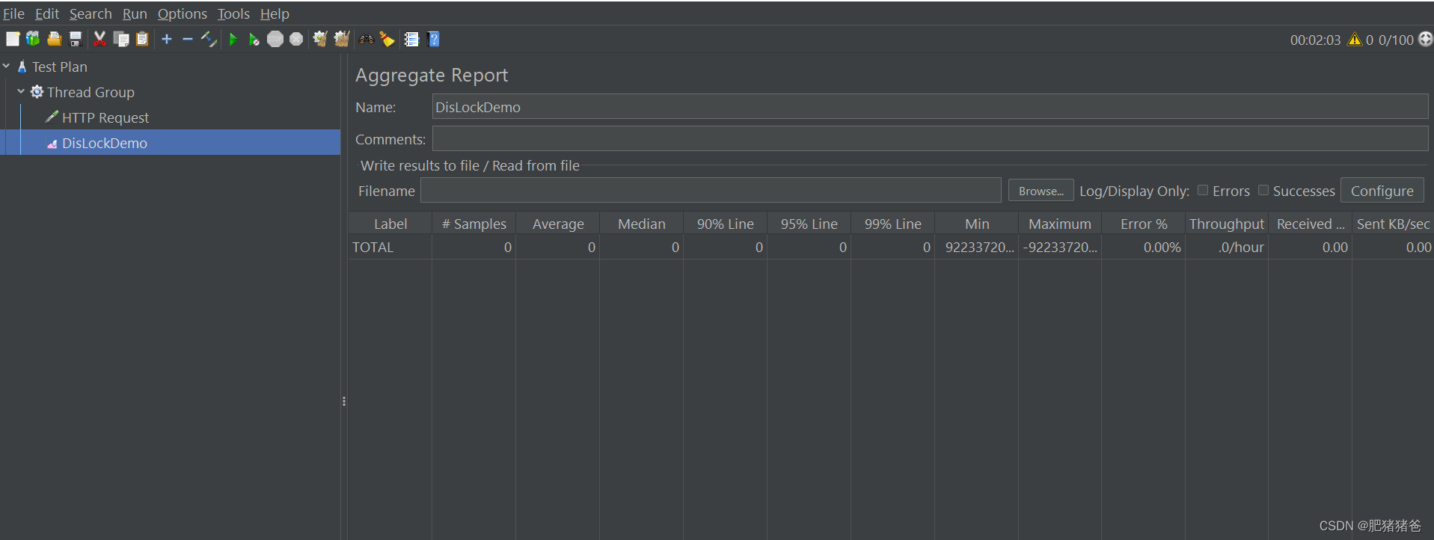
Task: Open the Function Helper list icon
Action: [x=411, y=39]
